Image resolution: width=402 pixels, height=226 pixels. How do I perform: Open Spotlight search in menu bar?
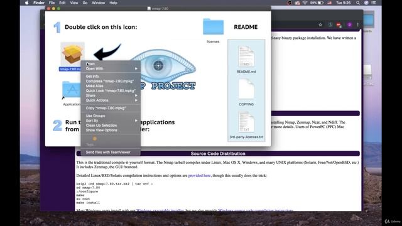click(x=357, y=3)
